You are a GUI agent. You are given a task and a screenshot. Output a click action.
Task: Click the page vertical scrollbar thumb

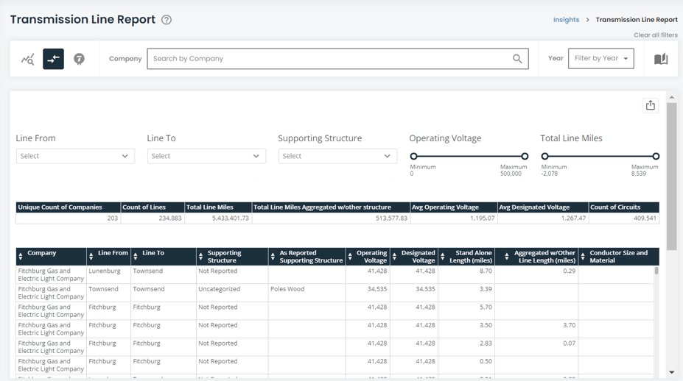672,176
